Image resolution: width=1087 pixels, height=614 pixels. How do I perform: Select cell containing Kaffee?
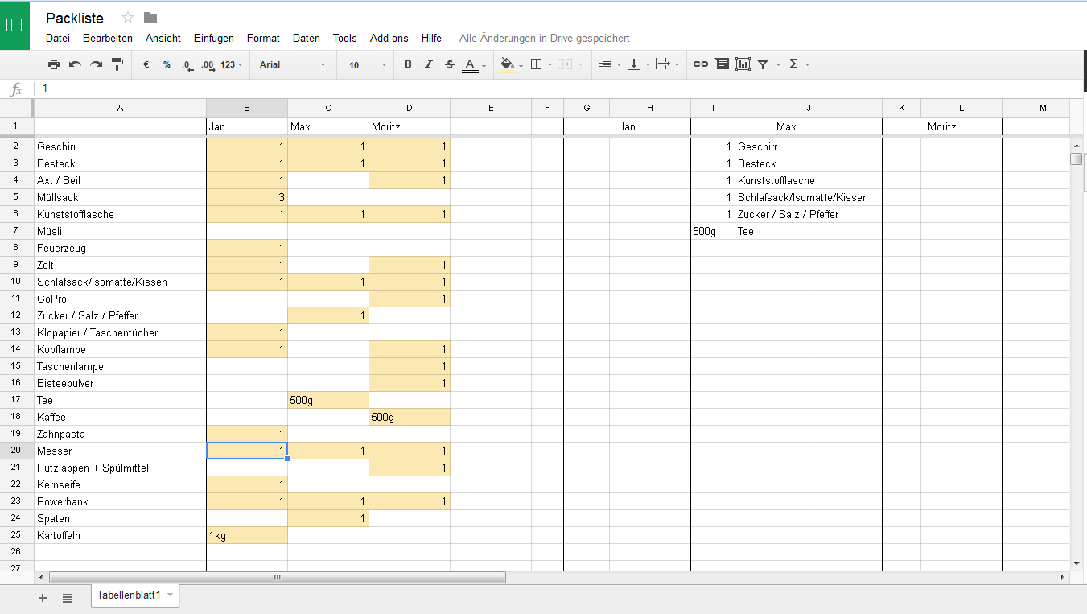[x=120, y=417]
